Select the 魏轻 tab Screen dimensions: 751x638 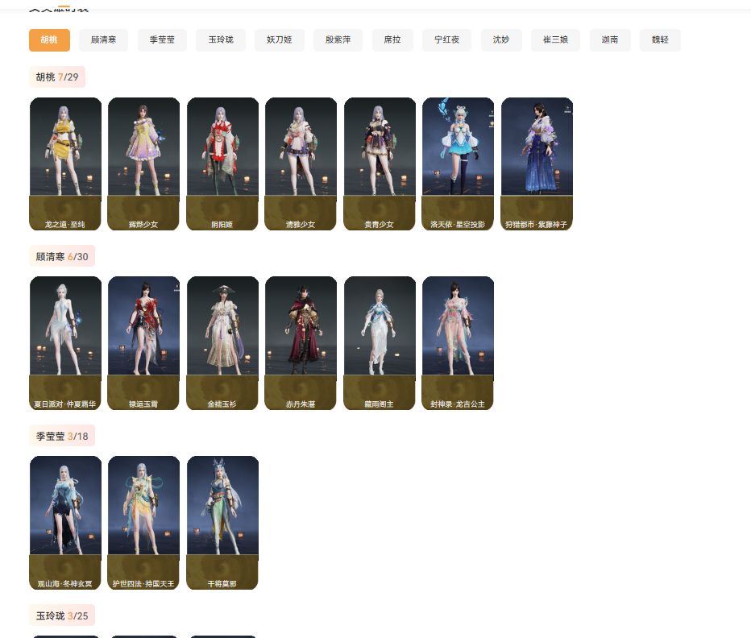660,40
